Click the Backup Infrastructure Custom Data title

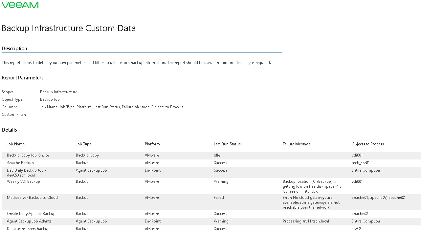click(69, 28)
